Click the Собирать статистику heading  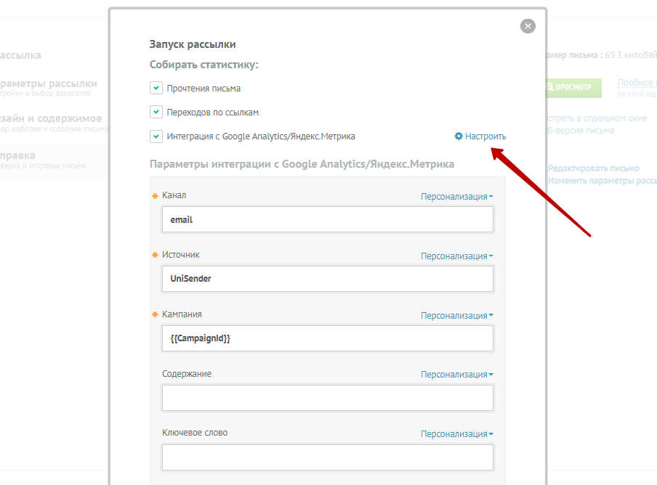coord(204,65)
